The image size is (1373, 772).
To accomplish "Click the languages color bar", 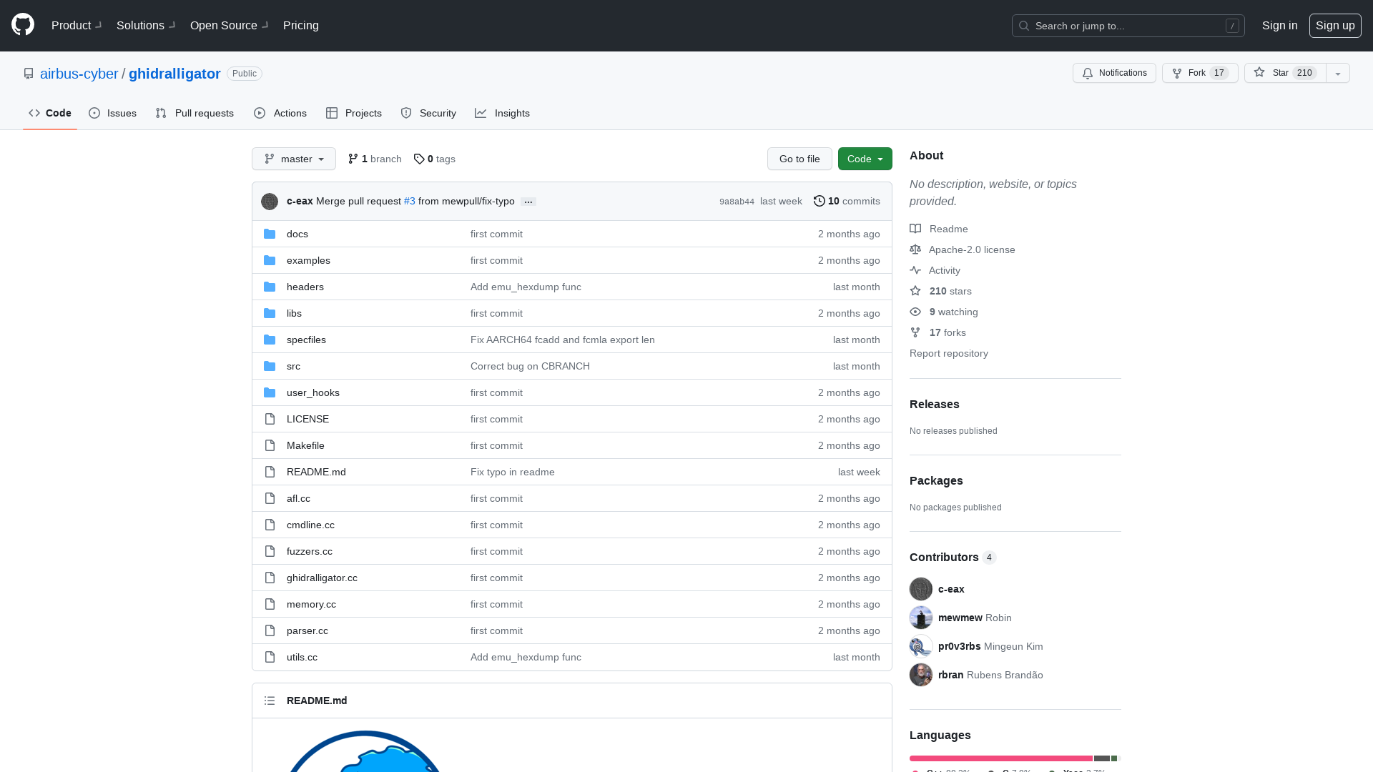I will click(1014, 758).
